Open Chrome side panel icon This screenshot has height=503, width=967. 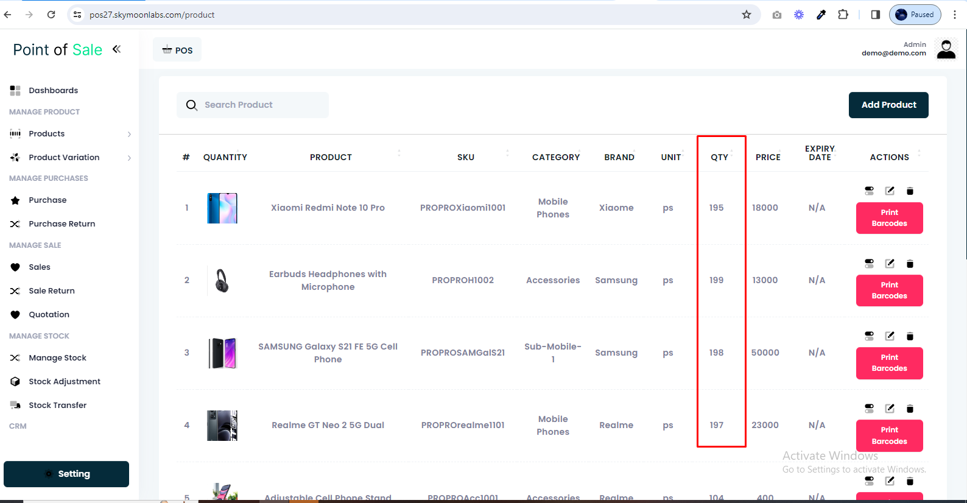(876, 15)
